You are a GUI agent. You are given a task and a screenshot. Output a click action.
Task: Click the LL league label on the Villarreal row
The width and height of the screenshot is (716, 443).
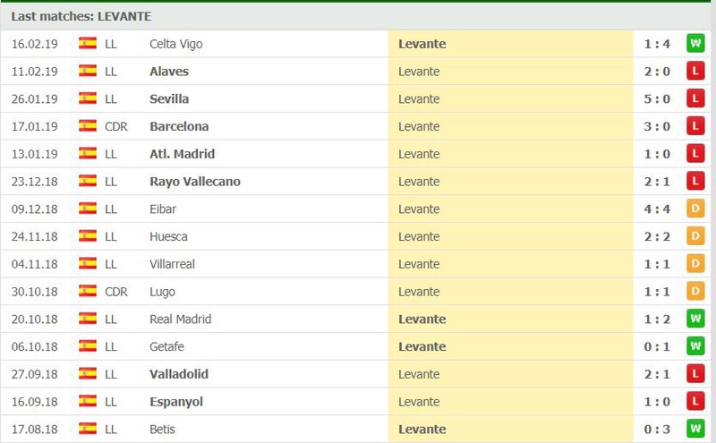(x=110, y=264)
